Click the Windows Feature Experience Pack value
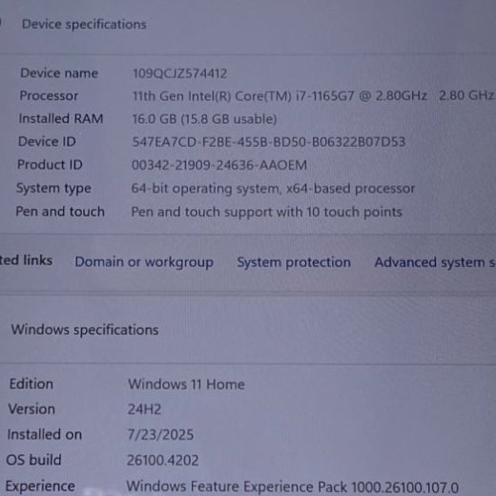Screen dimensions: 496x496 (293, 487)
